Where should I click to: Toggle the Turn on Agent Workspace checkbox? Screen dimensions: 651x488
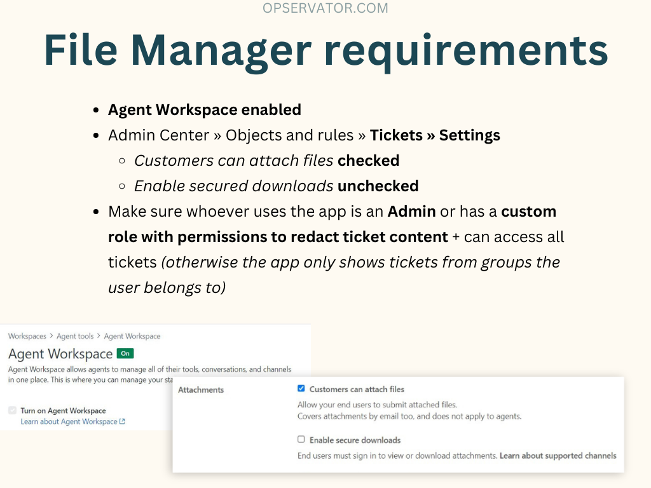(x=13, y=410)
